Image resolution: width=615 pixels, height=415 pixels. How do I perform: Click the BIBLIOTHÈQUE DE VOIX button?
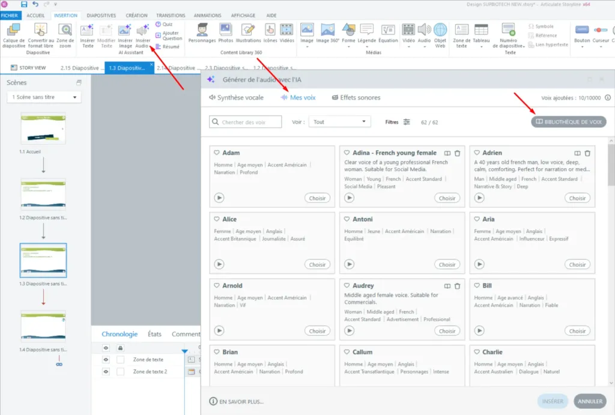[569, 122]
